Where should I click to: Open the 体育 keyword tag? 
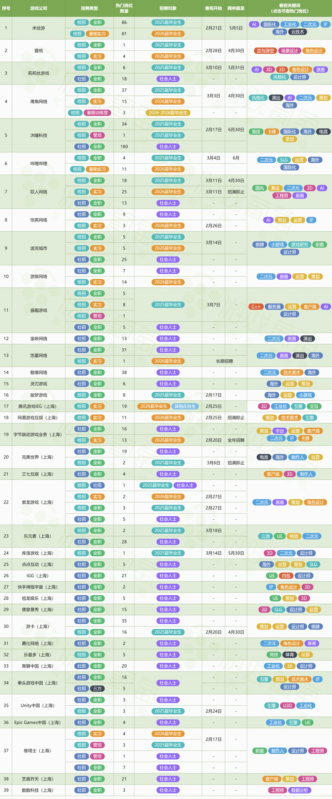coord(290,654)
